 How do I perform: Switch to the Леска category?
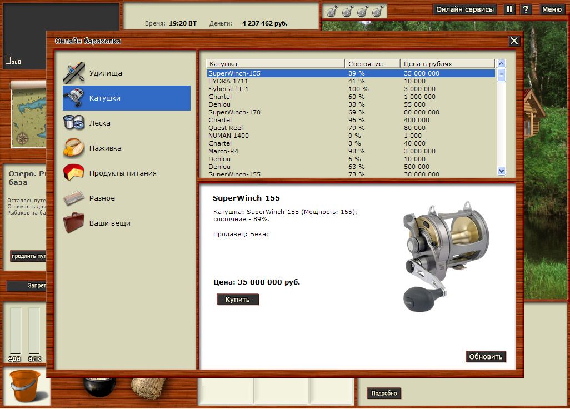point(127,123)
